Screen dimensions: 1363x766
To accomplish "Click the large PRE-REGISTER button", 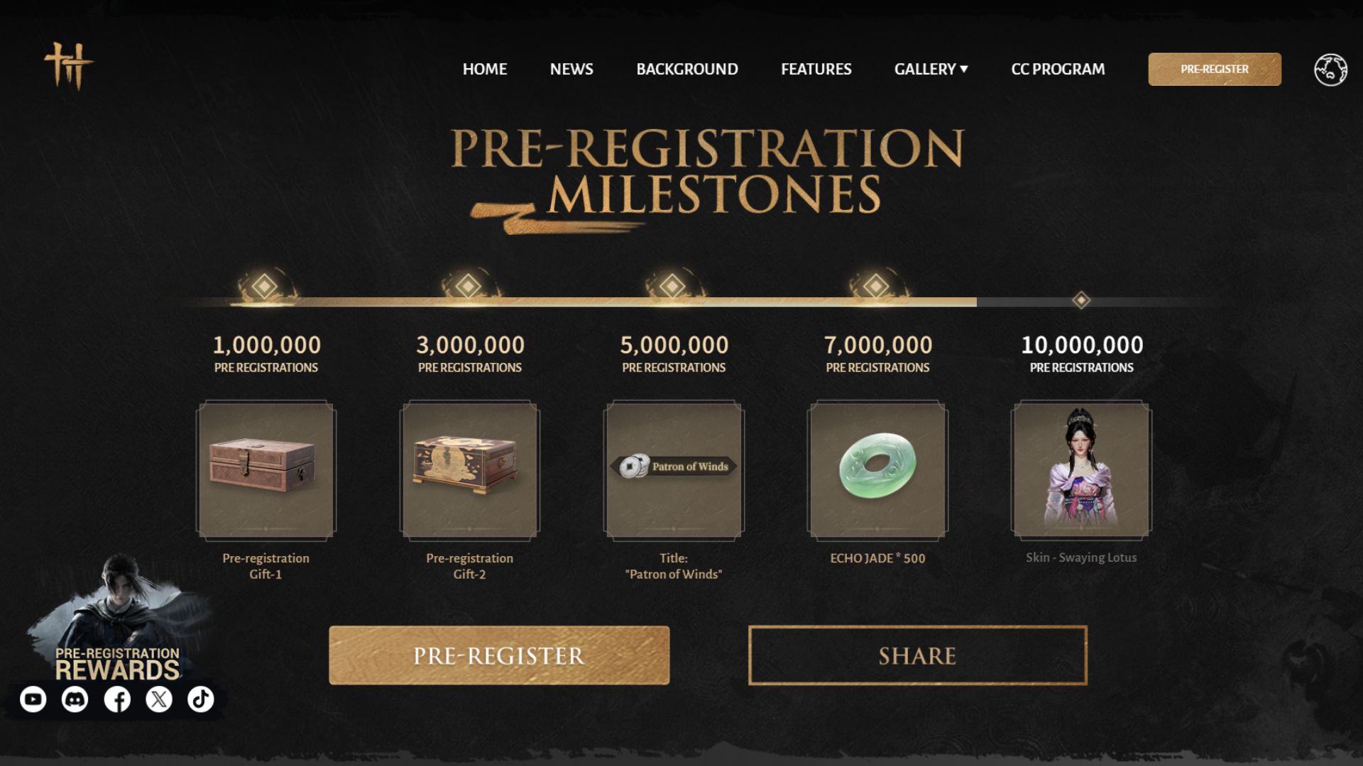I will [x=498, y=655].
